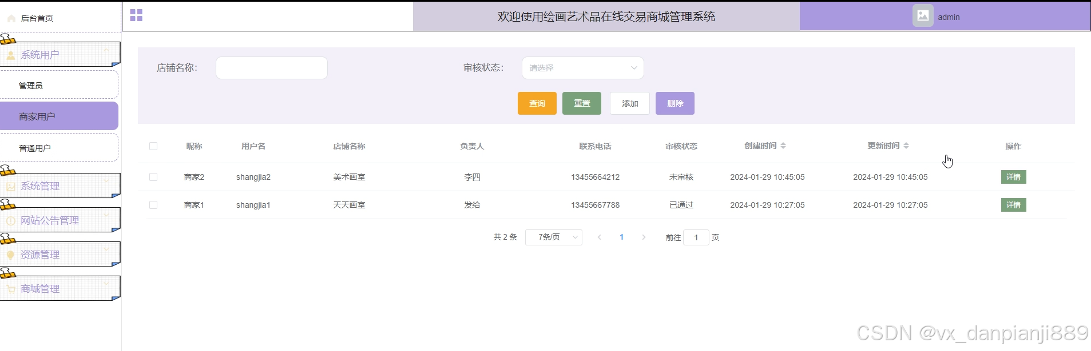Click the orange 查询 button
Image resolution: width=1091 pixels, height=351 pixels.
(x=537, y=103)
